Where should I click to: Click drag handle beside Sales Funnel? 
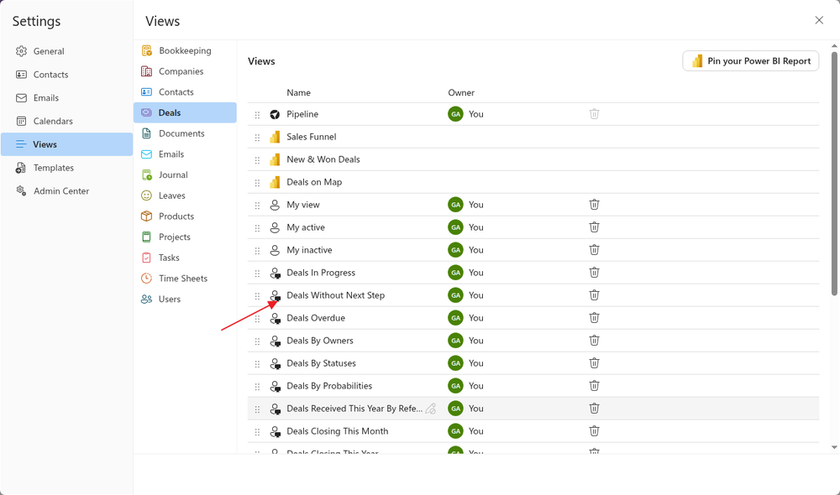[x=257, y=138]
